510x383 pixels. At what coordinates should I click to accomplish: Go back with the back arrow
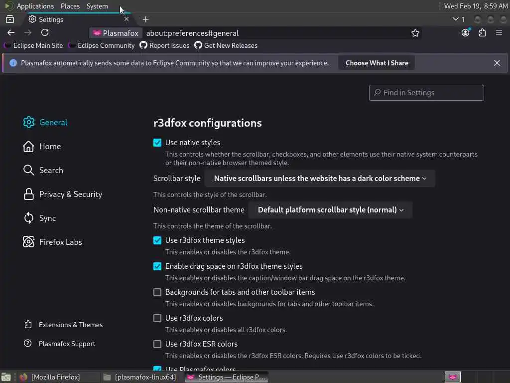coord(11,32)
